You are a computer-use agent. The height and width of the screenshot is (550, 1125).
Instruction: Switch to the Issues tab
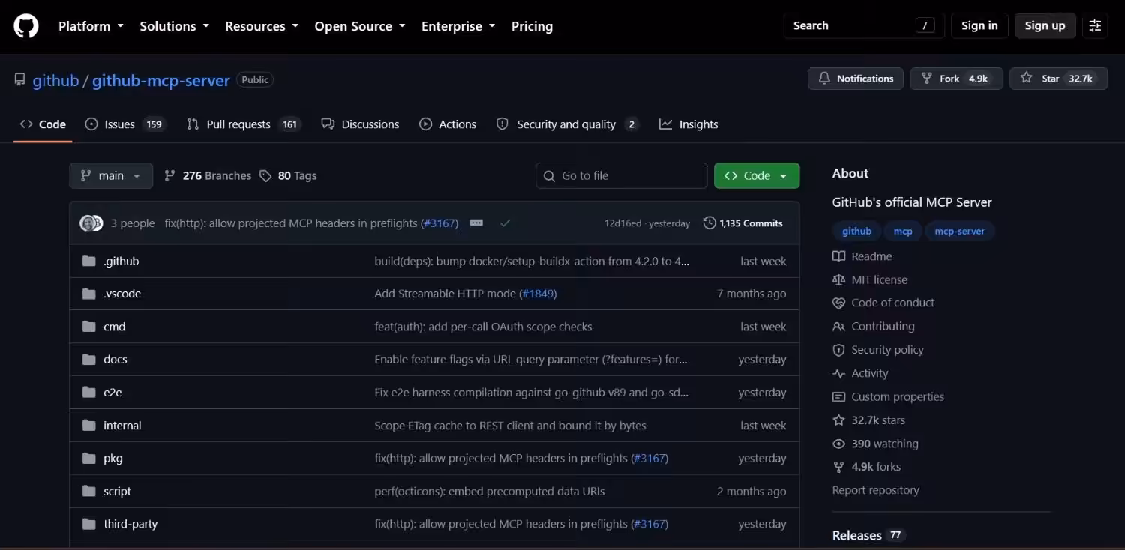124,124
